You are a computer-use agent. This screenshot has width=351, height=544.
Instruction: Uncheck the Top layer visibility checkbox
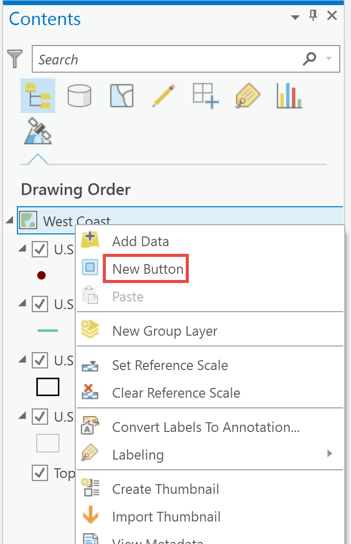coord(39,473)
